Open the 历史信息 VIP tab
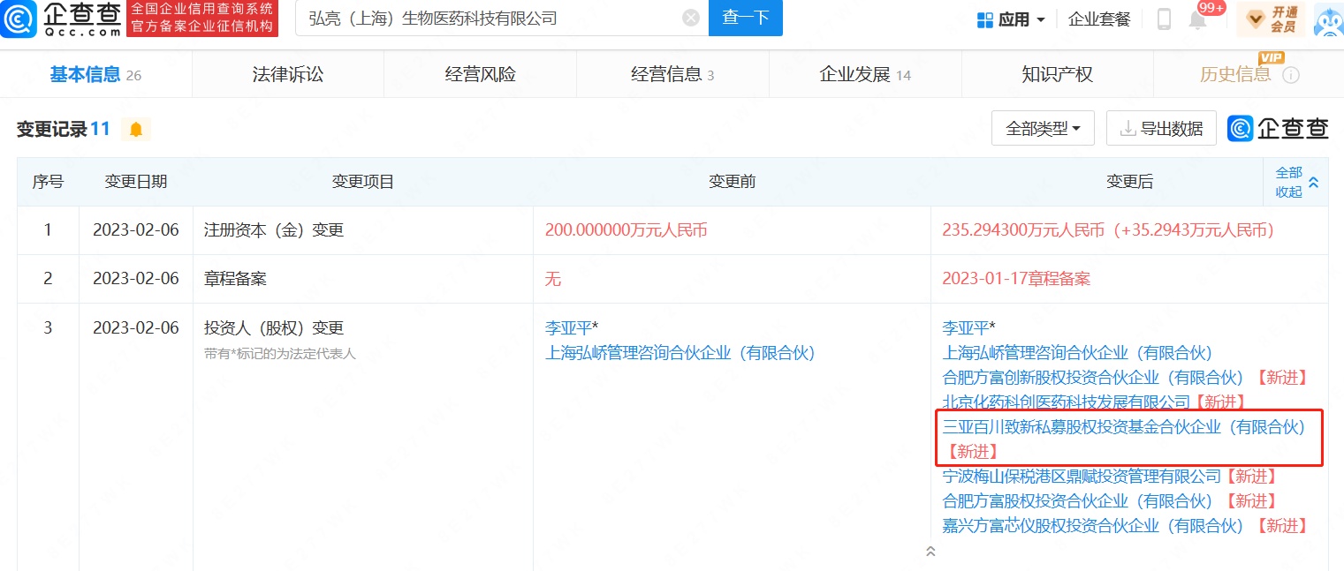 (1249, 75)
